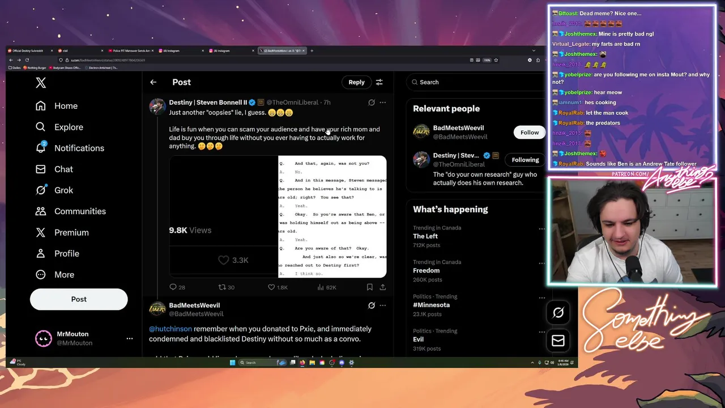Click the blue Post button in the sidebar
725x408 pixels.
[79, 299]
